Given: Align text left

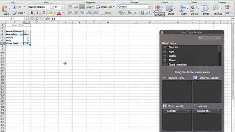Looking at the screenshot, I should 70,13.
